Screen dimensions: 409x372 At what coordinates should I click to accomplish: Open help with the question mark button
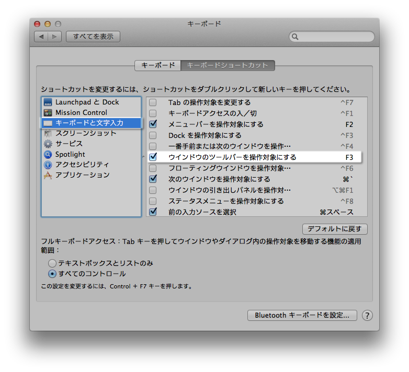[x=367, y=316]
